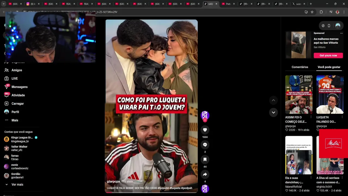Click the phone app icon top right
This screenshot has height=196, width=348.
329,26
